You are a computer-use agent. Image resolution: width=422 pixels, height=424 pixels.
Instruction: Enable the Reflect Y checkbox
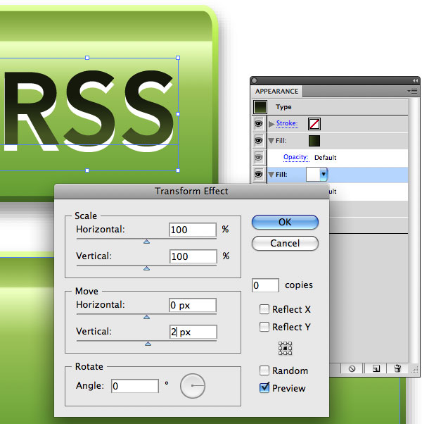264,327
